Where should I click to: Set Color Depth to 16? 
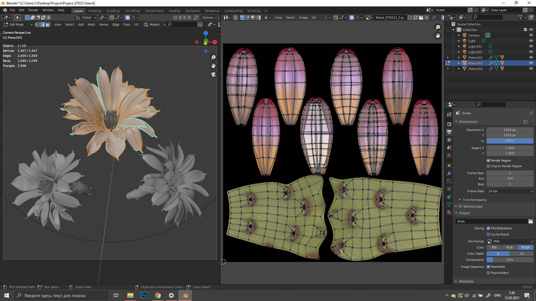521,254
